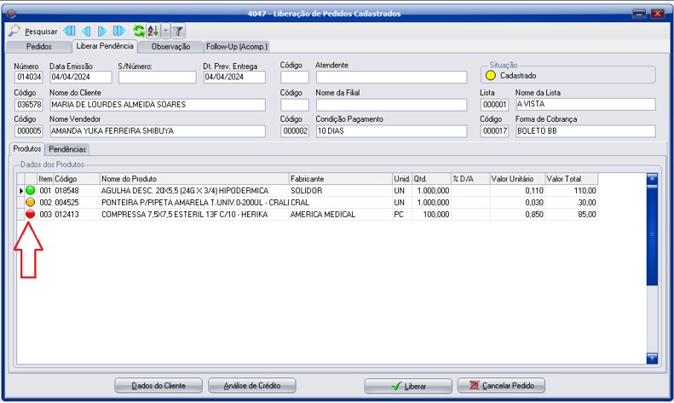
Task: Open Análise de Crédito
Action: tap(251, 386)
